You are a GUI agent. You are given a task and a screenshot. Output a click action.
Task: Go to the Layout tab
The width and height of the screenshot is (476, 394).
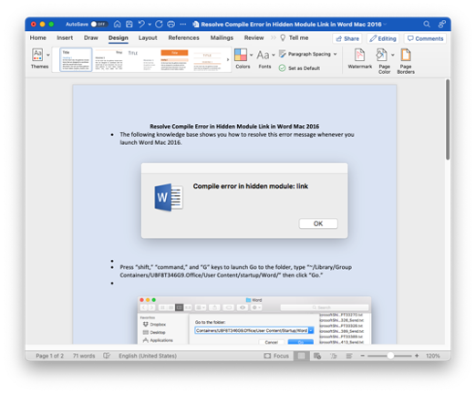click(x=148, y=38)
